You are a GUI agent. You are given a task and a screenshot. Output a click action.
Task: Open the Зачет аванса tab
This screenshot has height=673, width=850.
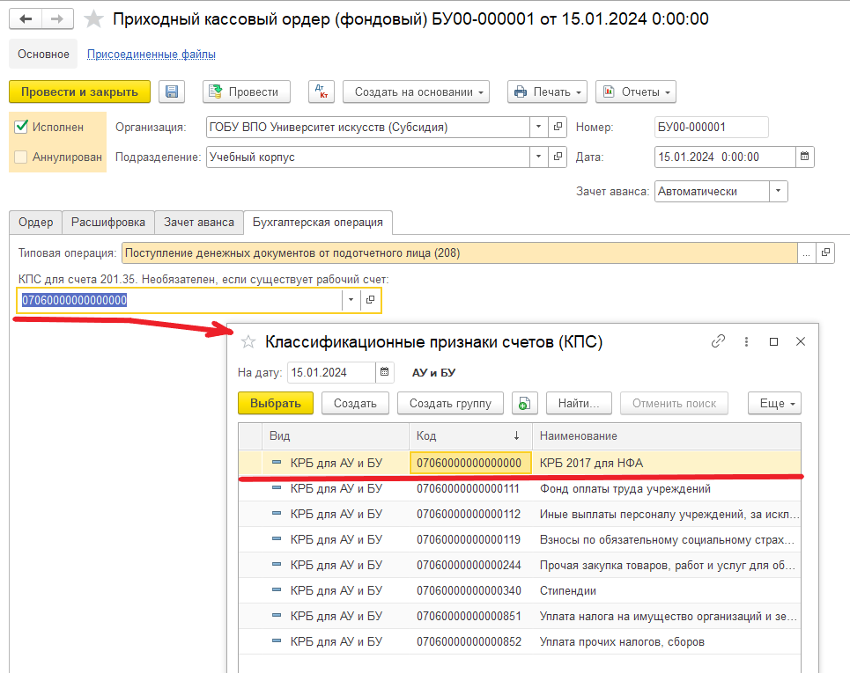[199, 223]
